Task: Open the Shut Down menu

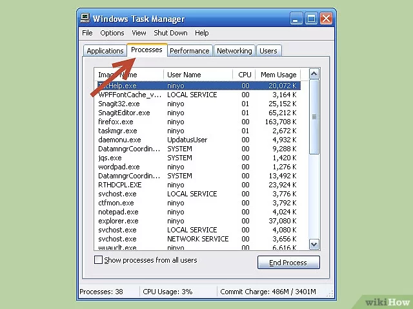Action: pos(170,33)
